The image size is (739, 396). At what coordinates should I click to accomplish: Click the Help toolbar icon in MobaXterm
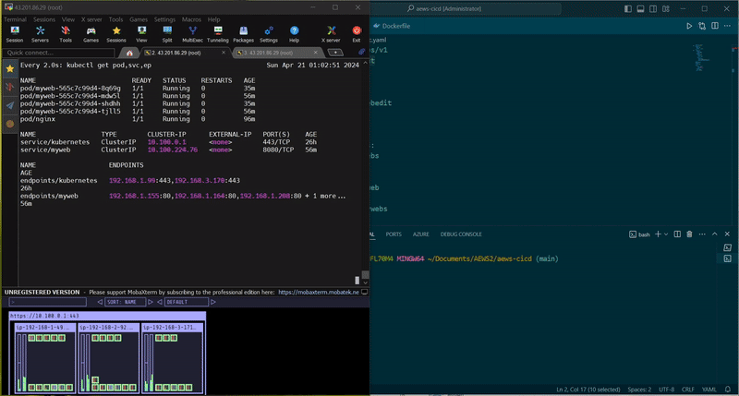[x=294, y=34]
